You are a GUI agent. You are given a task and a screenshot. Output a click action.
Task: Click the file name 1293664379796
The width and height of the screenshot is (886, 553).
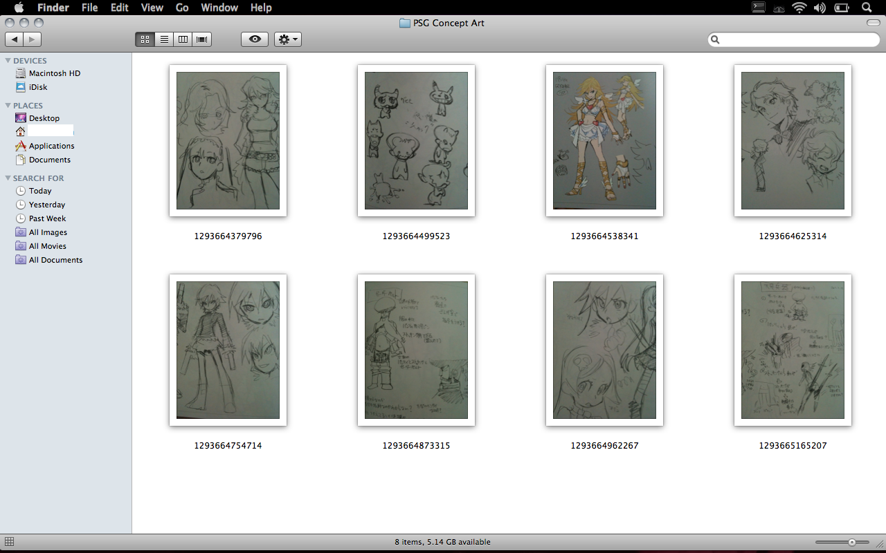[228, 236]
